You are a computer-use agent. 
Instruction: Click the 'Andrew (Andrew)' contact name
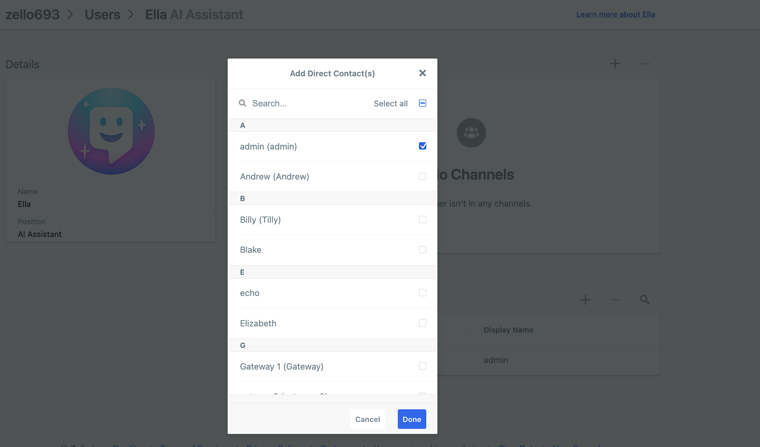tap(275, 177)
